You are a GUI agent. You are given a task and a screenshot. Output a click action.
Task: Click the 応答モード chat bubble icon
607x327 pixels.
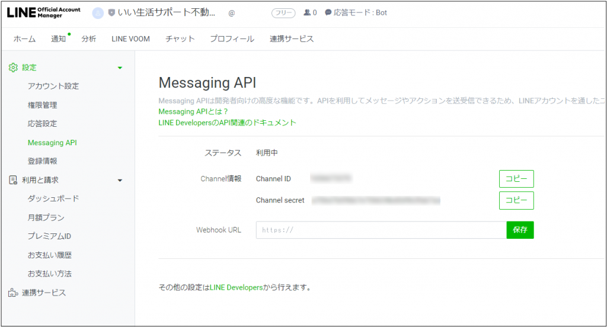pyautogui.click(x=328, y=13)
